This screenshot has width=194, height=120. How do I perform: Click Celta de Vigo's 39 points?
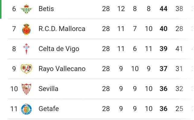(x=164, y=49)
